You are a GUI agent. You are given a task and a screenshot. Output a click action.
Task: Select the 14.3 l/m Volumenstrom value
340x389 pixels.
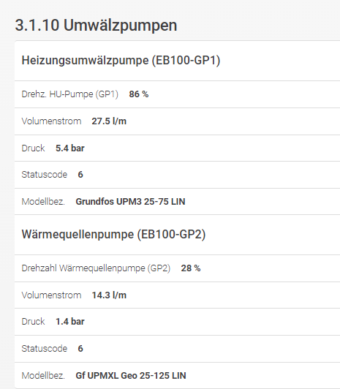click(109, 295)
